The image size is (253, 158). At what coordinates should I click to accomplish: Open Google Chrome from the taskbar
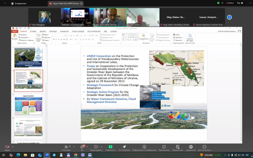tap(76, 155)
